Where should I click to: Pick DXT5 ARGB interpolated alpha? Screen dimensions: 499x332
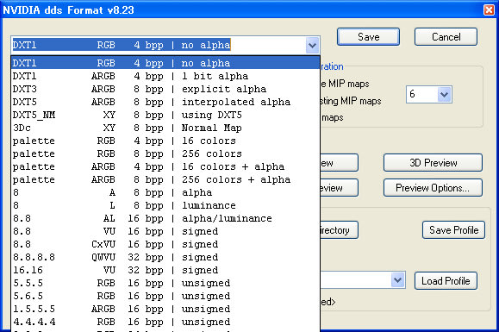point(165,102)
